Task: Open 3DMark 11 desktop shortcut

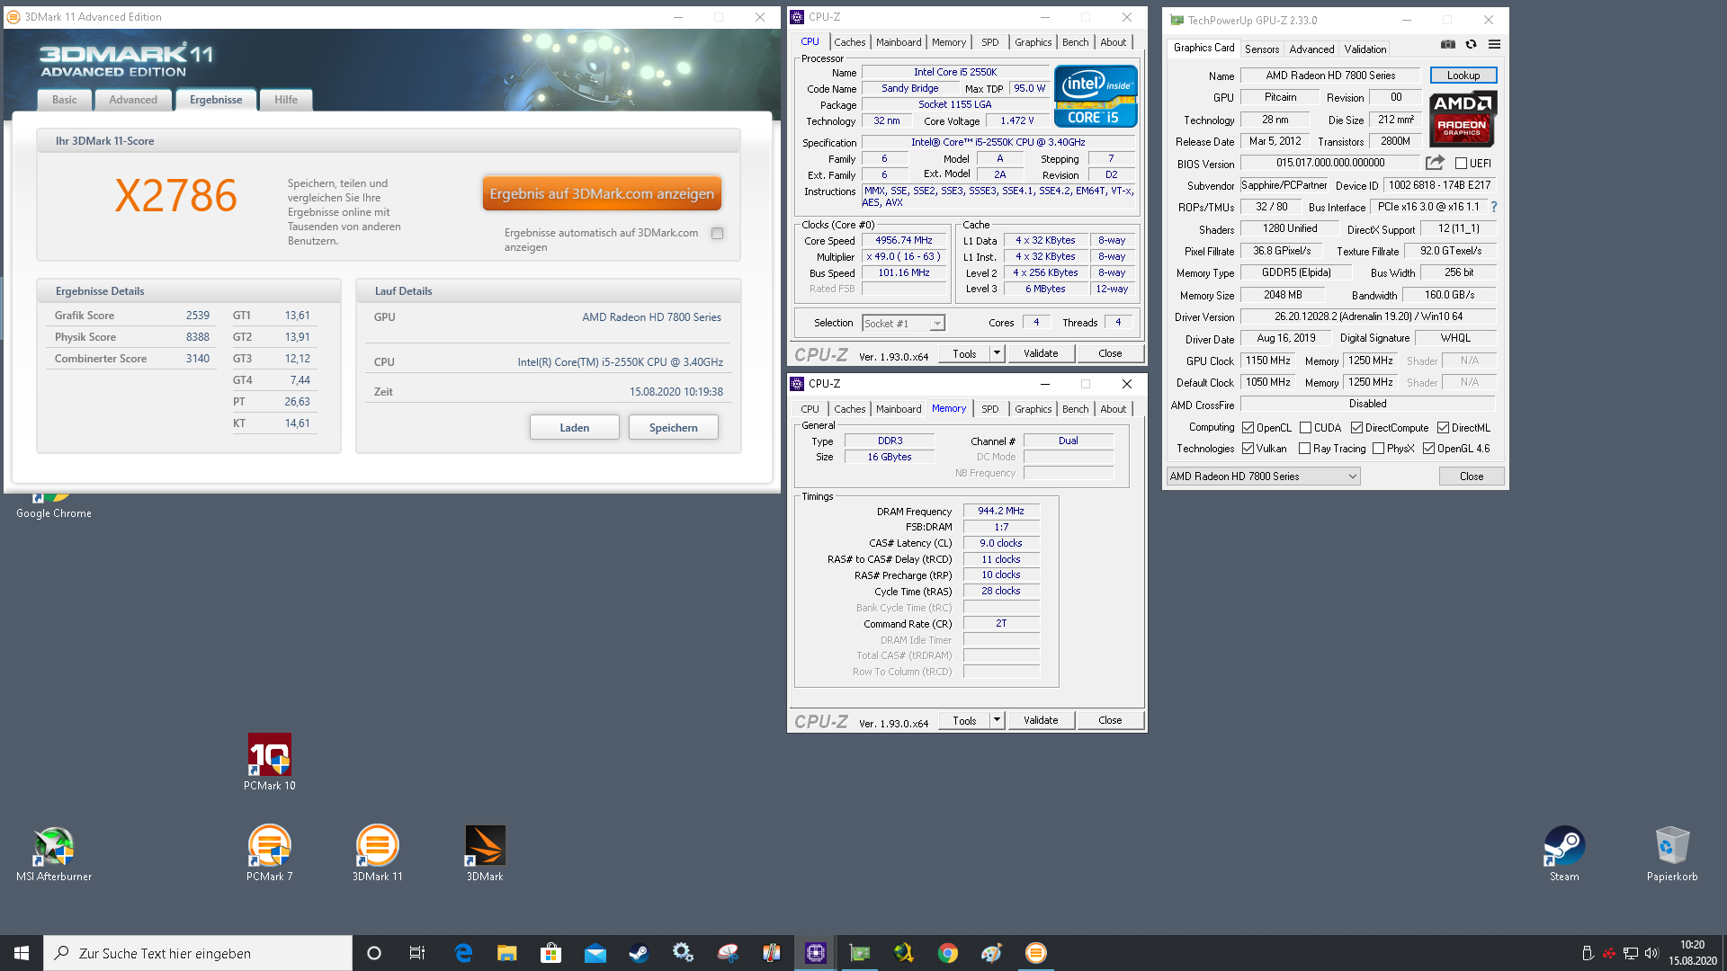Action: point(377,854)
